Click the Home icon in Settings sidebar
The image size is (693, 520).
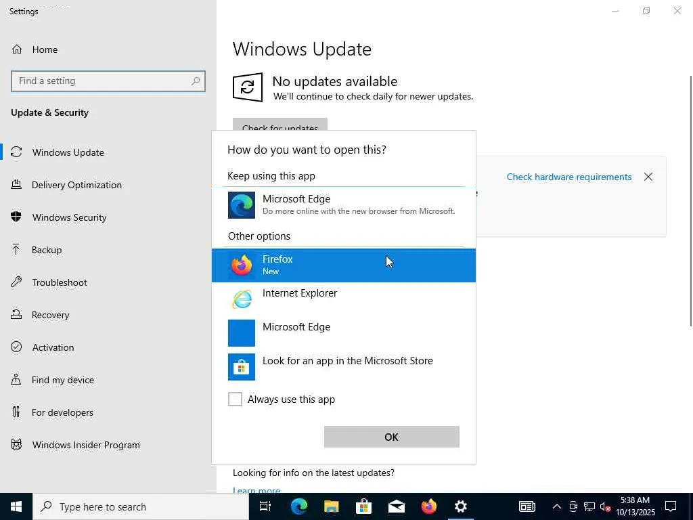click(x=17, y=49)
